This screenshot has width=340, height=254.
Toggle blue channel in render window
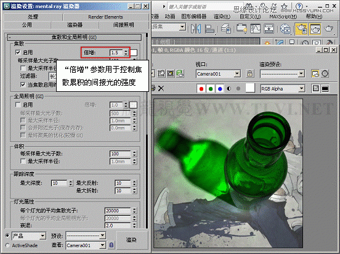coord(220,89)
